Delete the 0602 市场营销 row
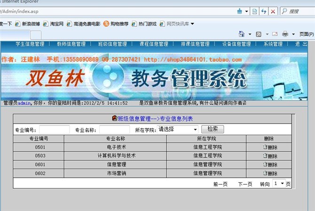This screenshot has width=315, height=211. tap(270, 173)
